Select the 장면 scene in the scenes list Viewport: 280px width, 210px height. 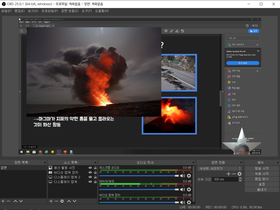pos(23,168)
